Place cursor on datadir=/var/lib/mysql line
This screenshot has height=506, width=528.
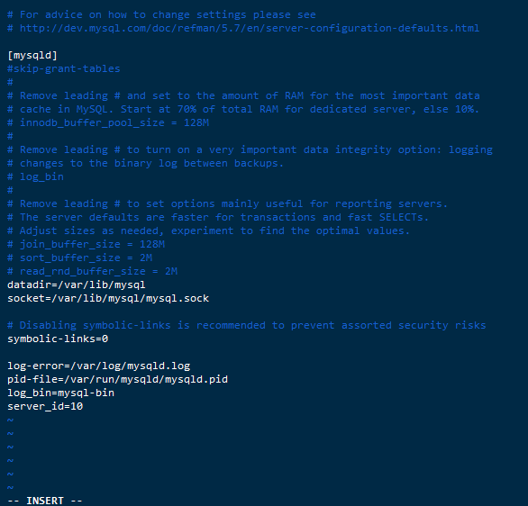tap(77, 285)
